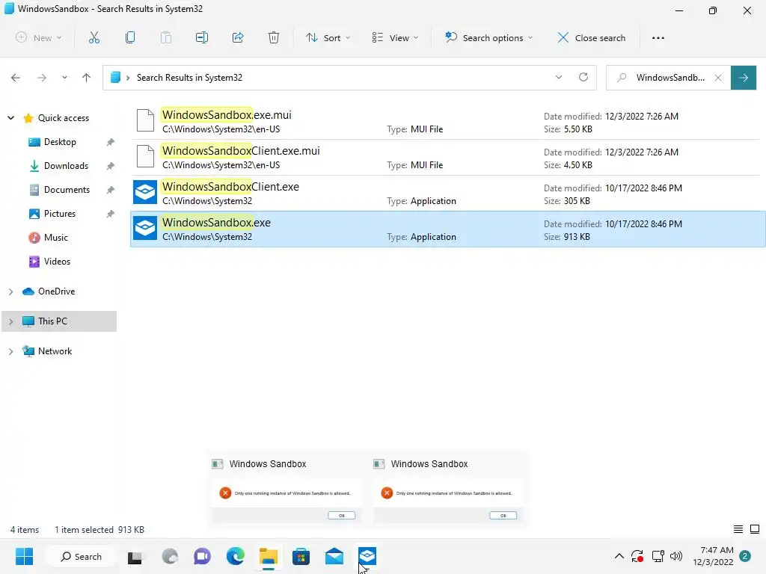Open the New item dropdown
The image size is (766, 574).
(39, 37)
